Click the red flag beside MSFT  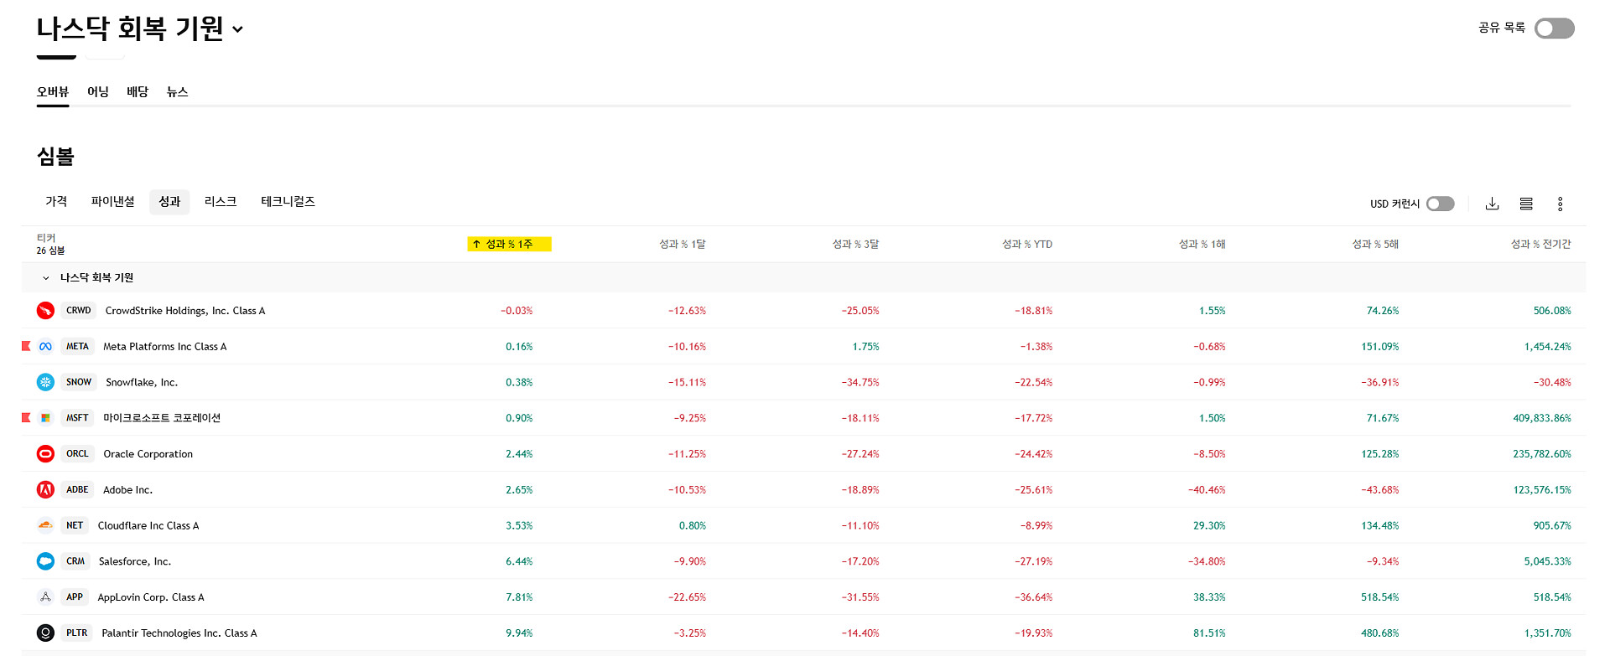[26, 417]
